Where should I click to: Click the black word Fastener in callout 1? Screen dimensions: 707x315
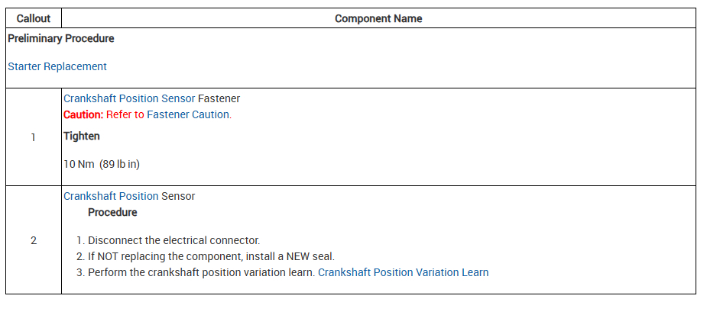pos(219,98)
